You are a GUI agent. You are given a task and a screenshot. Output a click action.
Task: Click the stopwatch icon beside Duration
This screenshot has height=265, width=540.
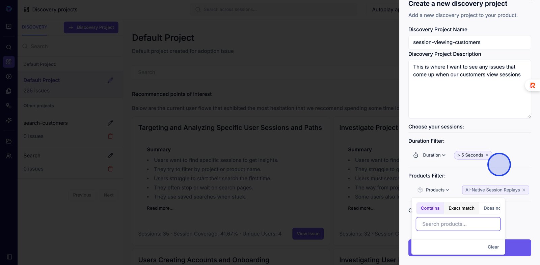(x=416, y=155)
